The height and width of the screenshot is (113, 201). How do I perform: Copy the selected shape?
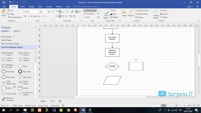coord(11,14)
